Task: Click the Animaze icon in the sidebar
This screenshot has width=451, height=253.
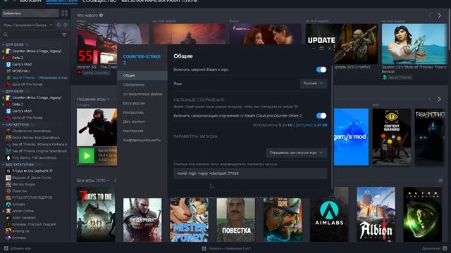Action: 8,238
